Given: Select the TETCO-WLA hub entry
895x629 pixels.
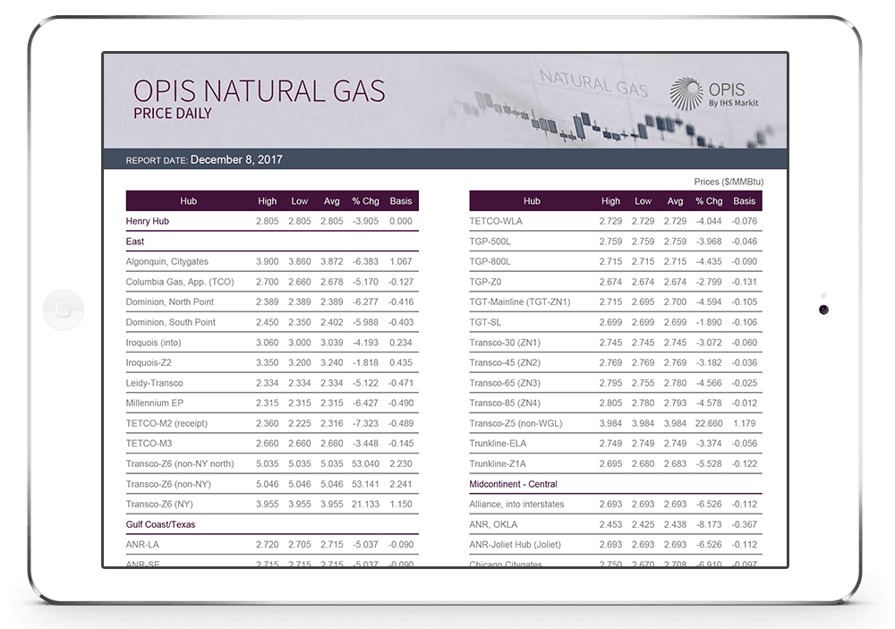Looking at the screenshot, I should [496, 221].
